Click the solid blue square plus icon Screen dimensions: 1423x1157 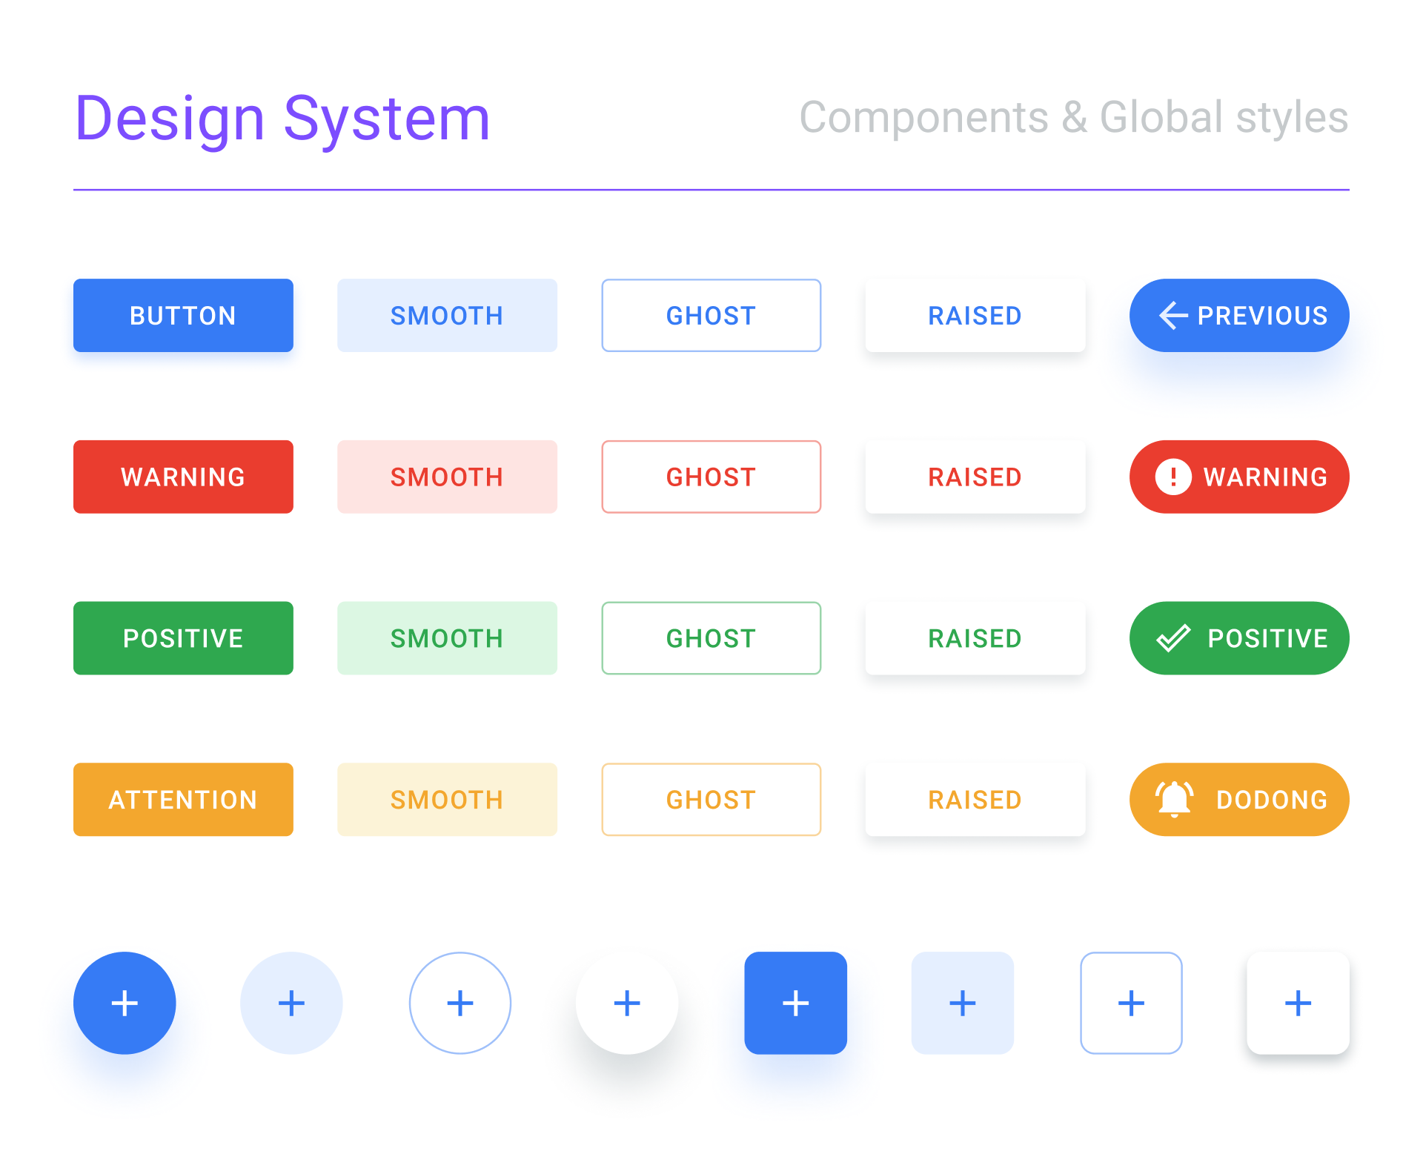coord(795,1003)
